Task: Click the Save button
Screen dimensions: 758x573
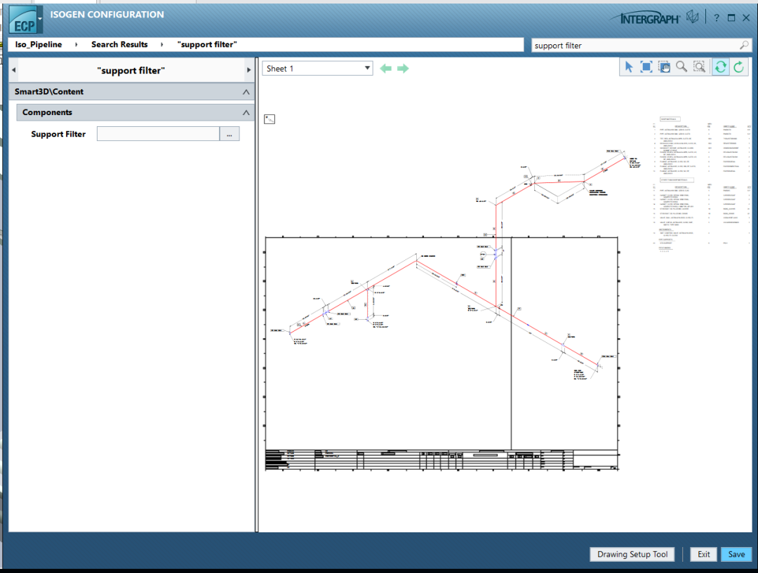Action: 736,554
